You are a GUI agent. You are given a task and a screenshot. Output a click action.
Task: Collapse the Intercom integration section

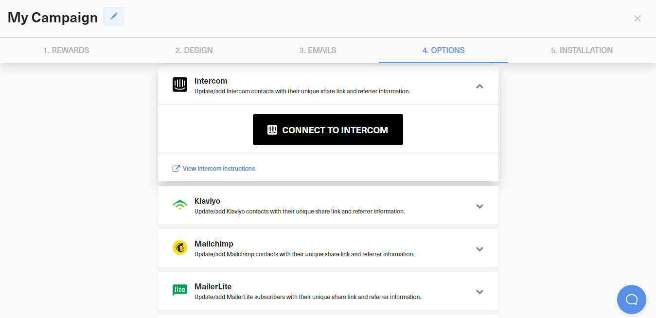[479, 86]
